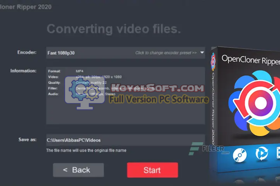Click the 'Video:' row in Information
This screenshot has height=186, width=280.
click(85, 77)
